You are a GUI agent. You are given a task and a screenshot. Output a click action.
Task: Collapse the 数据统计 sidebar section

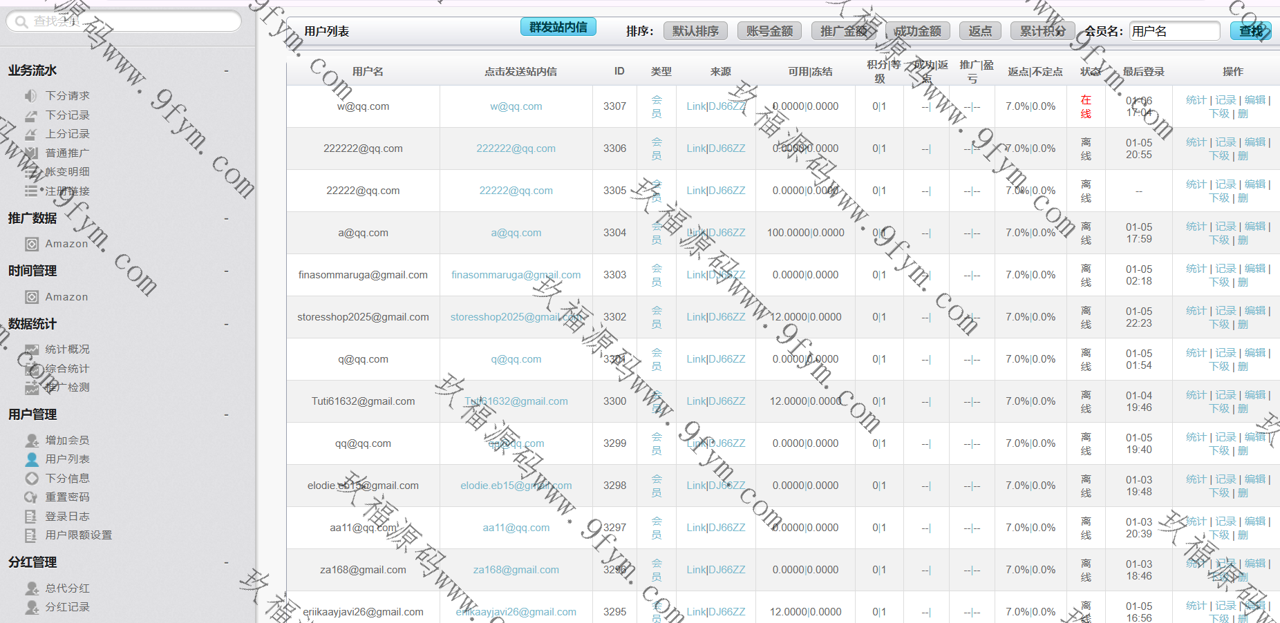point(226,325)
